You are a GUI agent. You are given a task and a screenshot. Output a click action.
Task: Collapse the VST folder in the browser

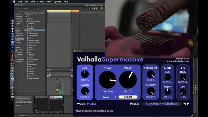tap(25, 16)
